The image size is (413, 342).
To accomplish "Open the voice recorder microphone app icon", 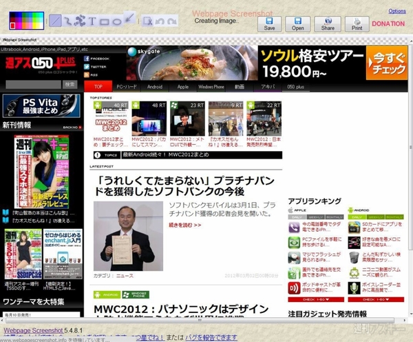I will click(x=354, y=288).
